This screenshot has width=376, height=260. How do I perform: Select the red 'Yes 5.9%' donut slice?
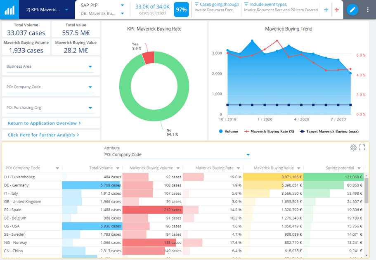[149, 57]
